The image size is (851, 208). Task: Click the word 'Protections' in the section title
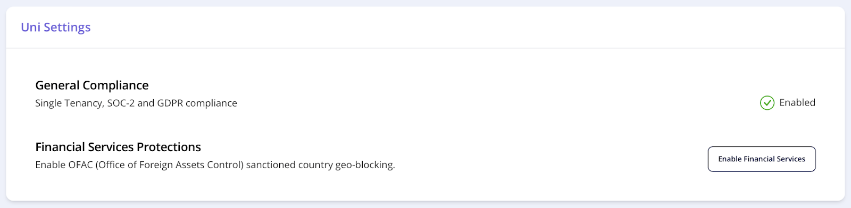coord(169,147)
